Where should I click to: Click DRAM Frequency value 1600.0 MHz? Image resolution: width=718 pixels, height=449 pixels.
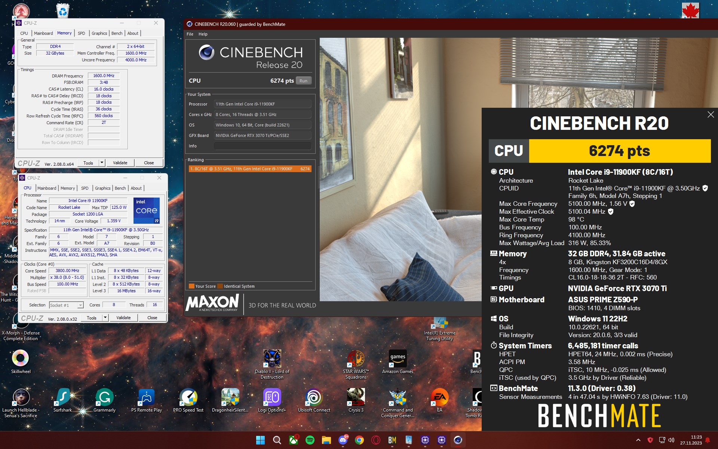[x=104, y=76]
